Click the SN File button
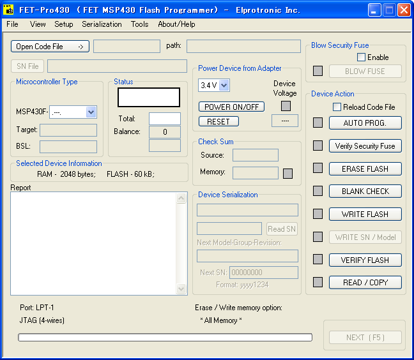Viewport: 414px width, 360px height. [x=27, y=66]
